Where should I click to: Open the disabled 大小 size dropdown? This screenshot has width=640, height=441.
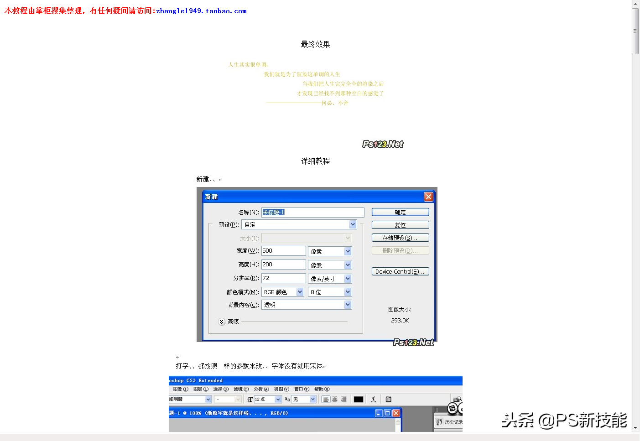[x=348, y=238]
